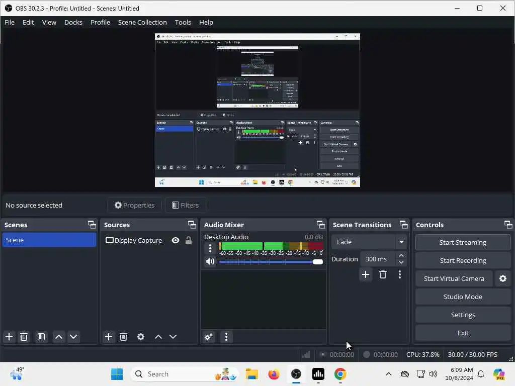Open File menu
515x386 pixels.
tap(10, 22)
